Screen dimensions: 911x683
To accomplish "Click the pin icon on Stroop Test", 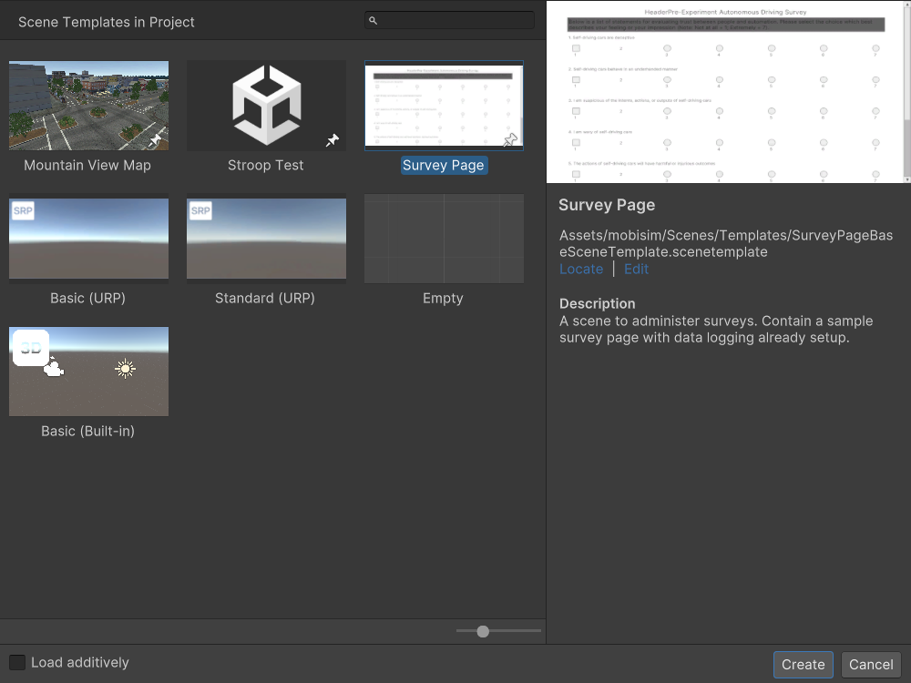I will click(333, 140).
